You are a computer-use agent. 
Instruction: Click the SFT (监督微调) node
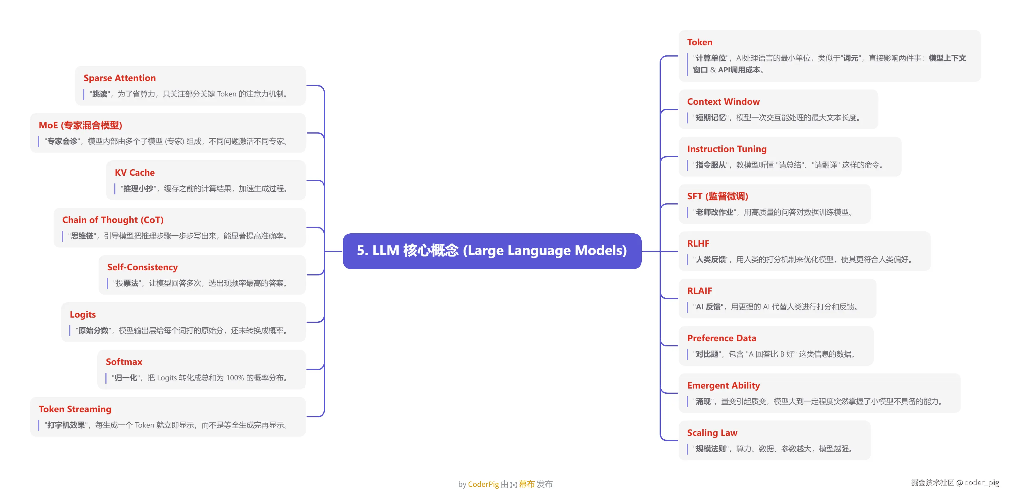coord(718,196)
